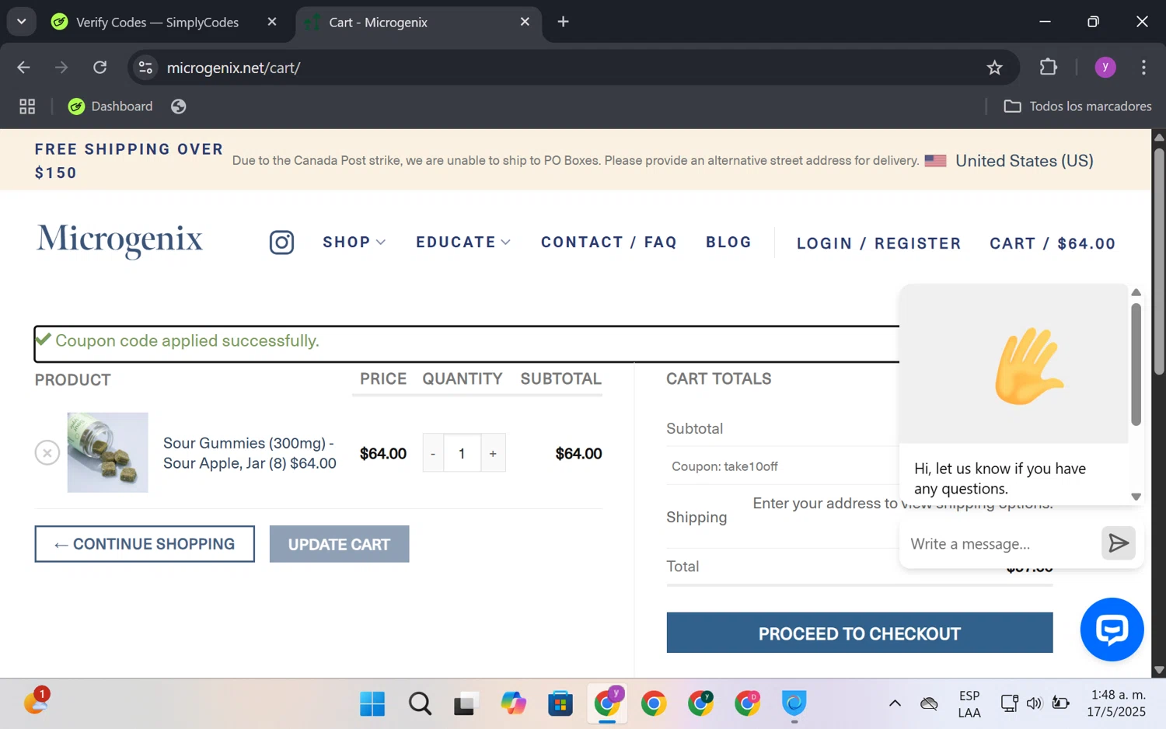Open new browser tab

point(564,22)
